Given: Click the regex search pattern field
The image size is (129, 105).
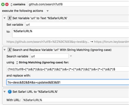Looking at the screenshot, I should 68,69.
